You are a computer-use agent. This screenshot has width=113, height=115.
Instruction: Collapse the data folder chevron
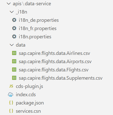click(12, 45)
